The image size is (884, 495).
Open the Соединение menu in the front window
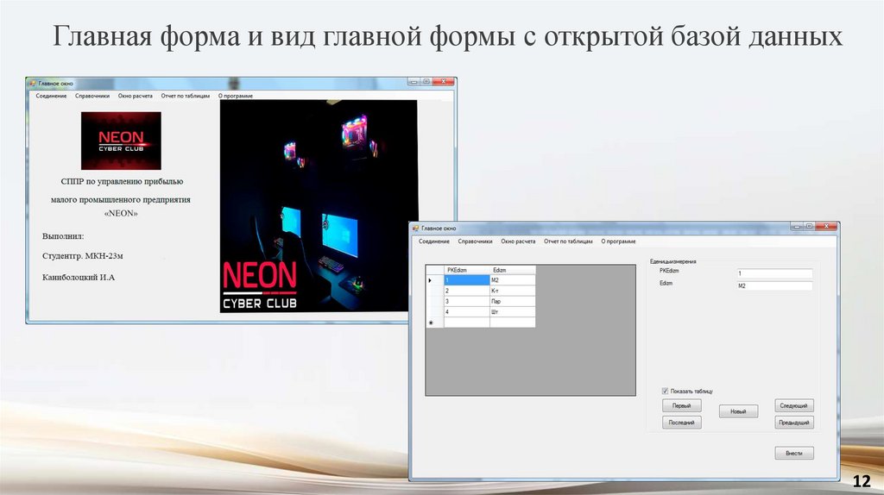coord(433,241)
